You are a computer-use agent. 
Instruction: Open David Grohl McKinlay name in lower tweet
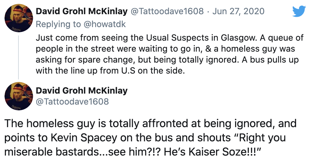click(x=82, y=91)
